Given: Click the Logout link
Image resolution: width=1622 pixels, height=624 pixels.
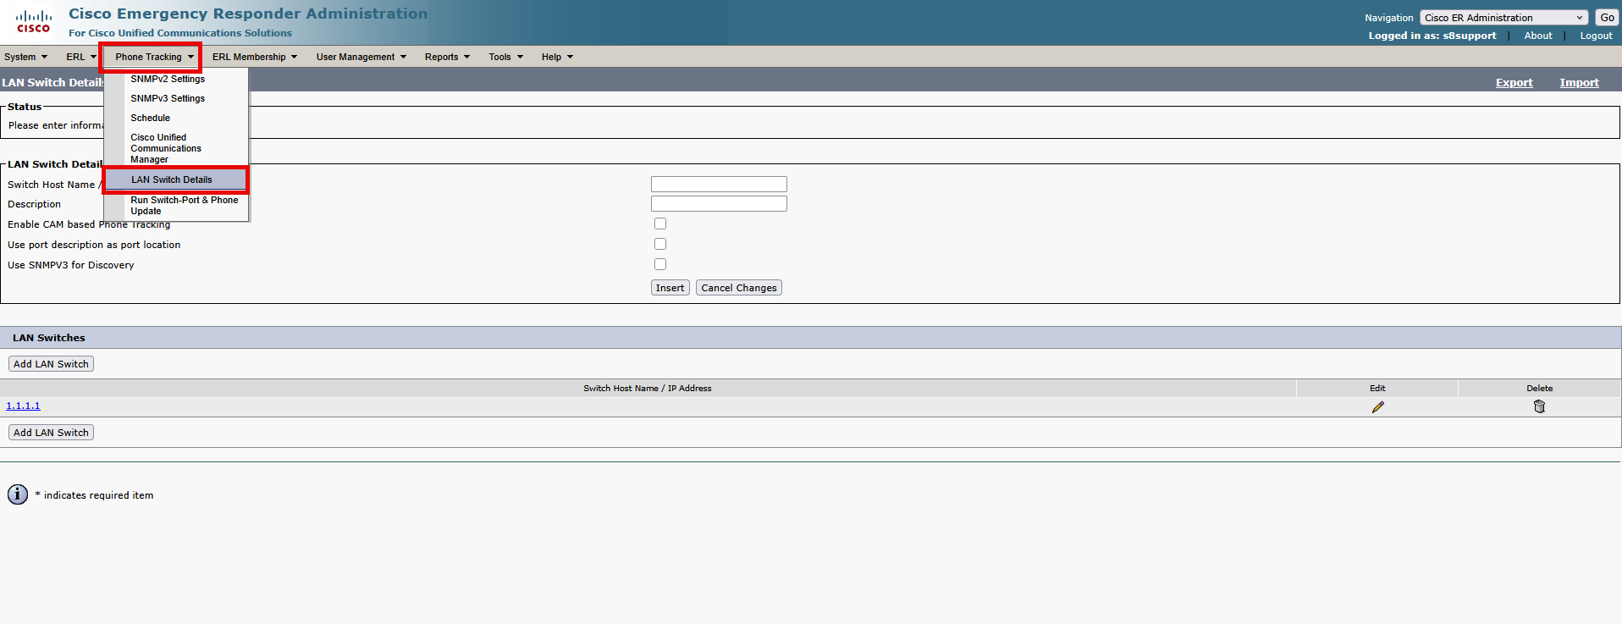Looking at the screenshot, I should coord(1596,36).
